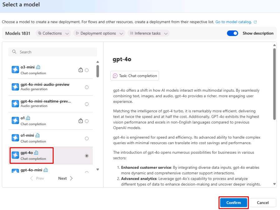Click the o1 model icon

(x=15, y=121)
